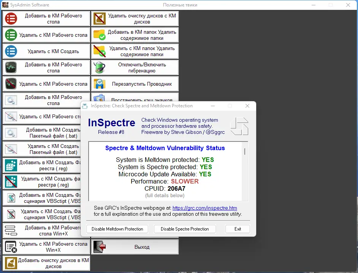
Task: Click VBScript scroll icon Добавить сценария VBSctipt
Action: click(x=11, y=198)
